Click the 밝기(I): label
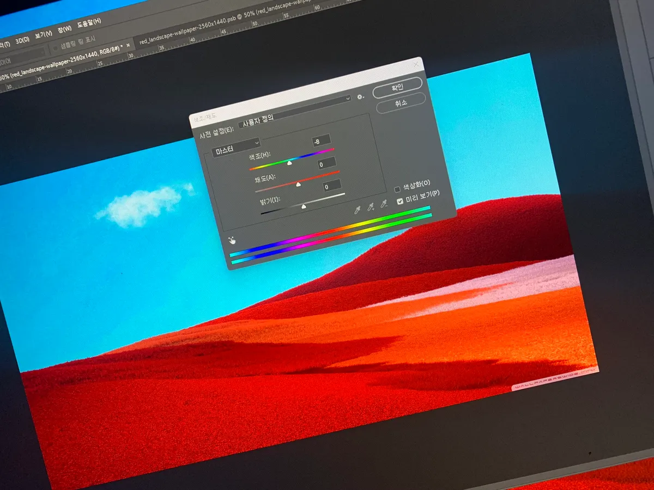Viewport: 654px width, 490px height. click(x=270, y=201)
